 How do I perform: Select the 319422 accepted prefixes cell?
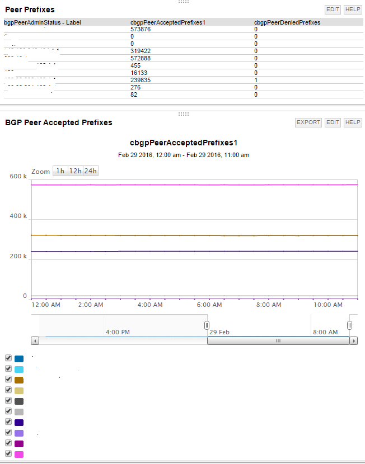(x=141, y=51)
